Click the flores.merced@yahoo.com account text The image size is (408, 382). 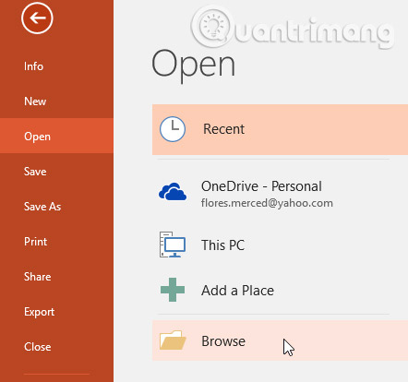[x=267, y=203]
